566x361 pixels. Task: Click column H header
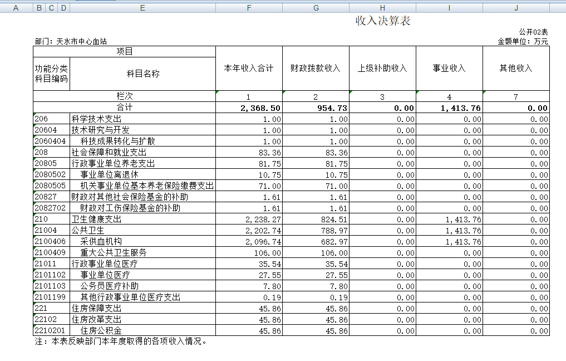click(x=382, y=8)
